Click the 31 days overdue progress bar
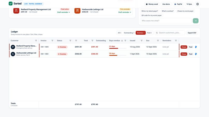The image size is (209, 117). (x=118, y=48)
